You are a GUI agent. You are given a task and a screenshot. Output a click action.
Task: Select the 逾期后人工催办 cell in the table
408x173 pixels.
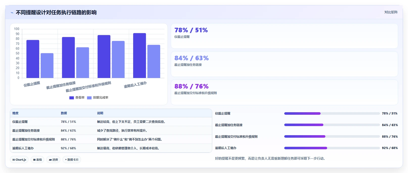[23, 148]
